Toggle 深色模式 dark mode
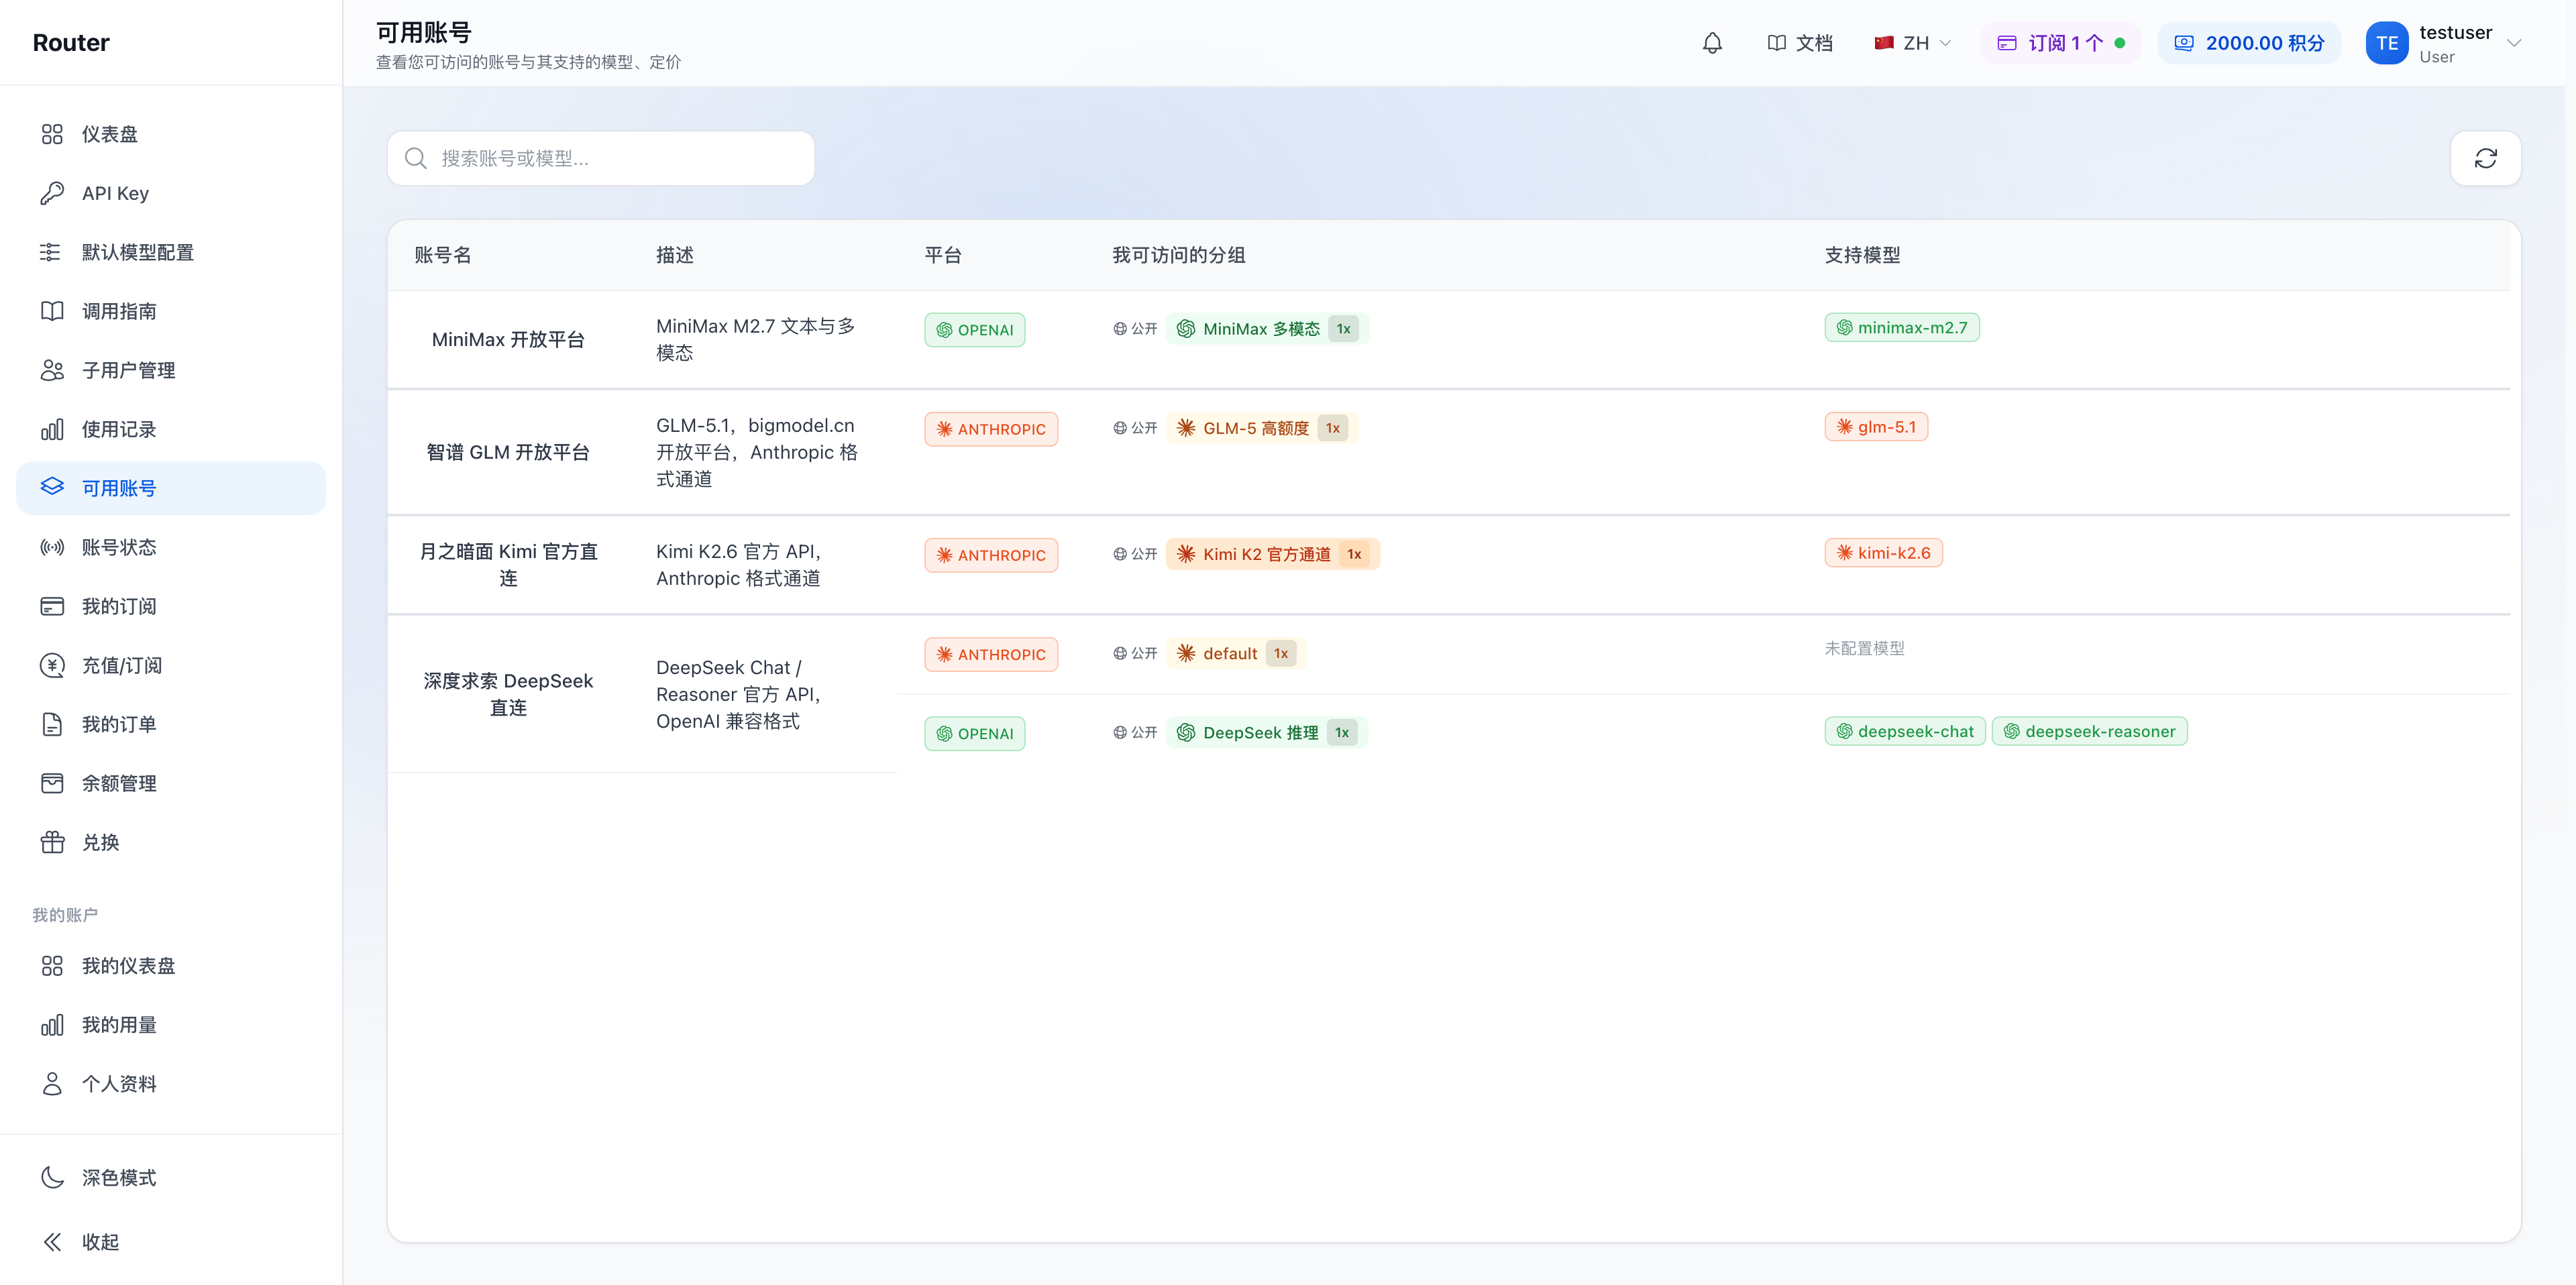The image size is (2576, 1285). pyautogui.click(x=171, y=1177)
